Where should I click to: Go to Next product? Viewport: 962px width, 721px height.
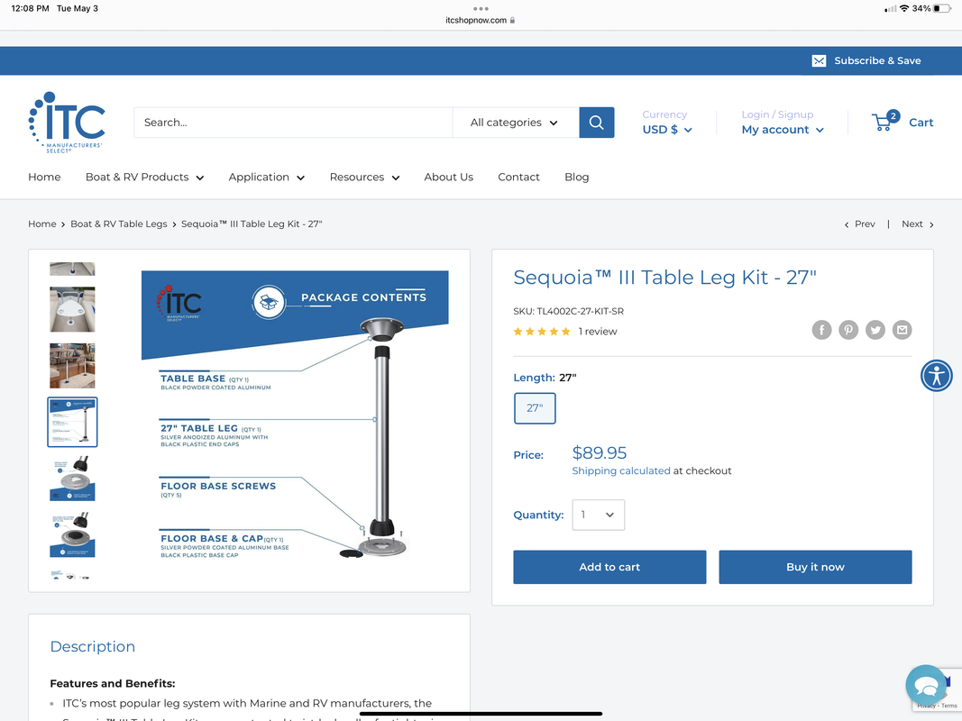pyautogui.click(x=917, y=224)
